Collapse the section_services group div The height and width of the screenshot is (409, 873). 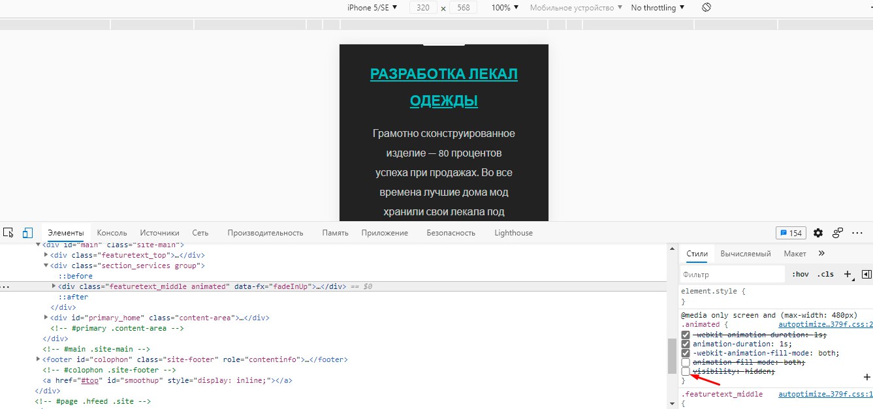46,265
